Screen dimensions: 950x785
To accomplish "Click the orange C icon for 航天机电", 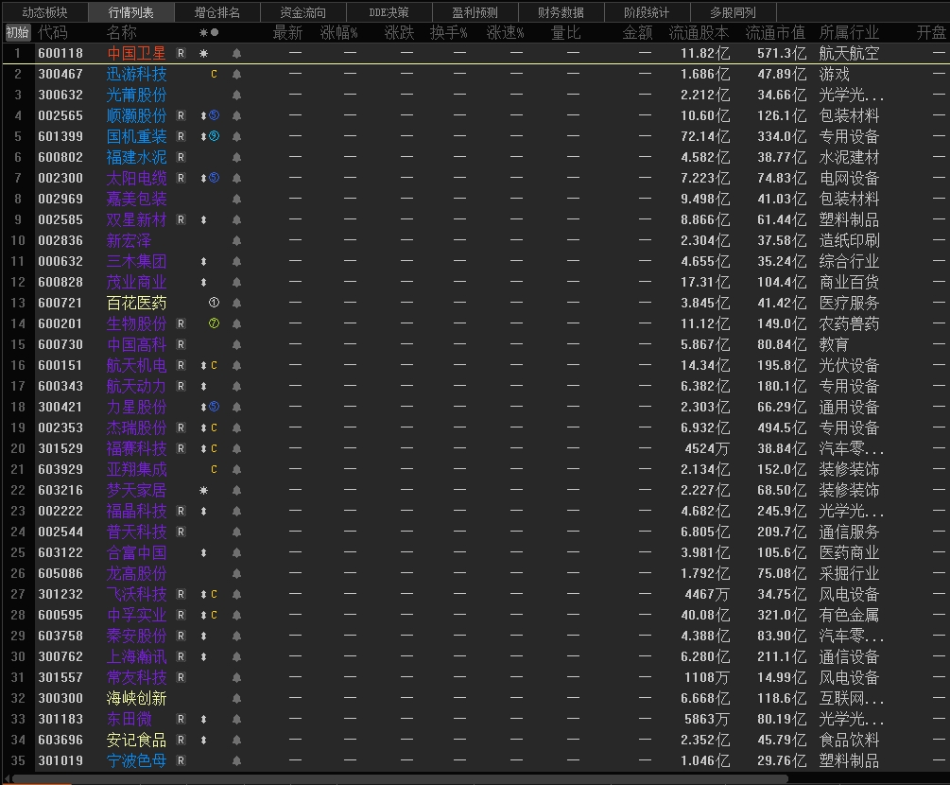I will [x=214, y=365].
